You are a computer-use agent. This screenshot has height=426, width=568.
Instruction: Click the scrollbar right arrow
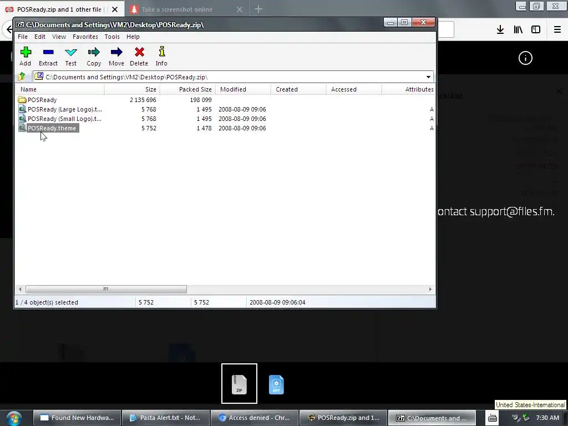coord(430,289)
